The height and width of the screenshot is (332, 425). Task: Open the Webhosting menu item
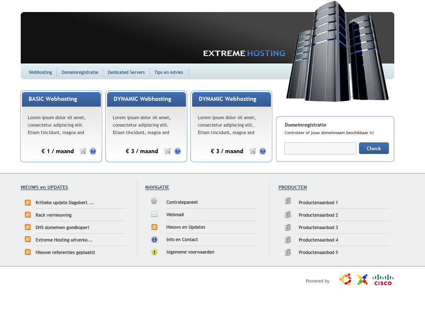(40, 72)
